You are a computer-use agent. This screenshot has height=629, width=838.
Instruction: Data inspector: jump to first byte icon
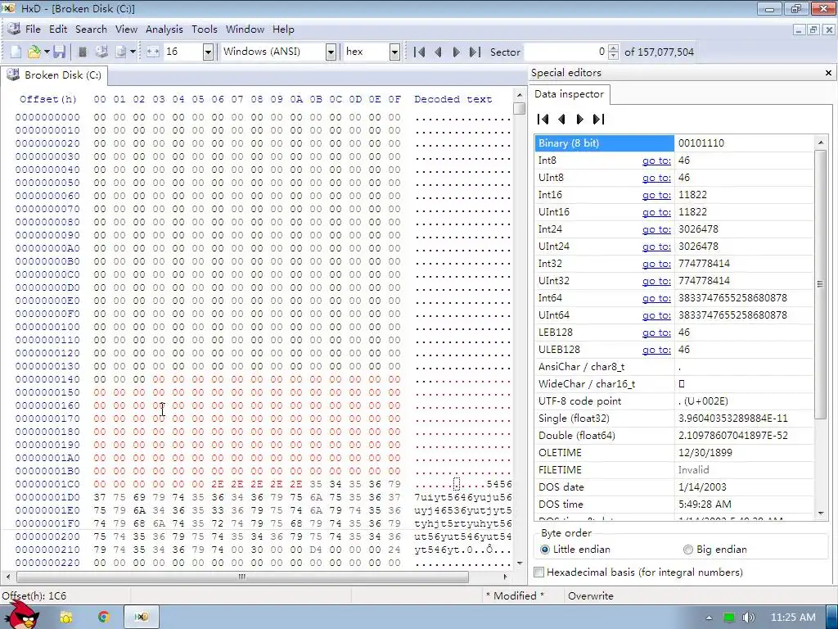[x=543, y=120]
